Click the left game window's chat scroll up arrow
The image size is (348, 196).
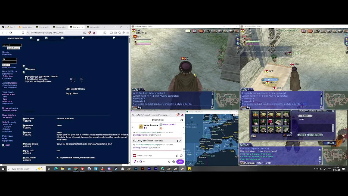(212, 94)
